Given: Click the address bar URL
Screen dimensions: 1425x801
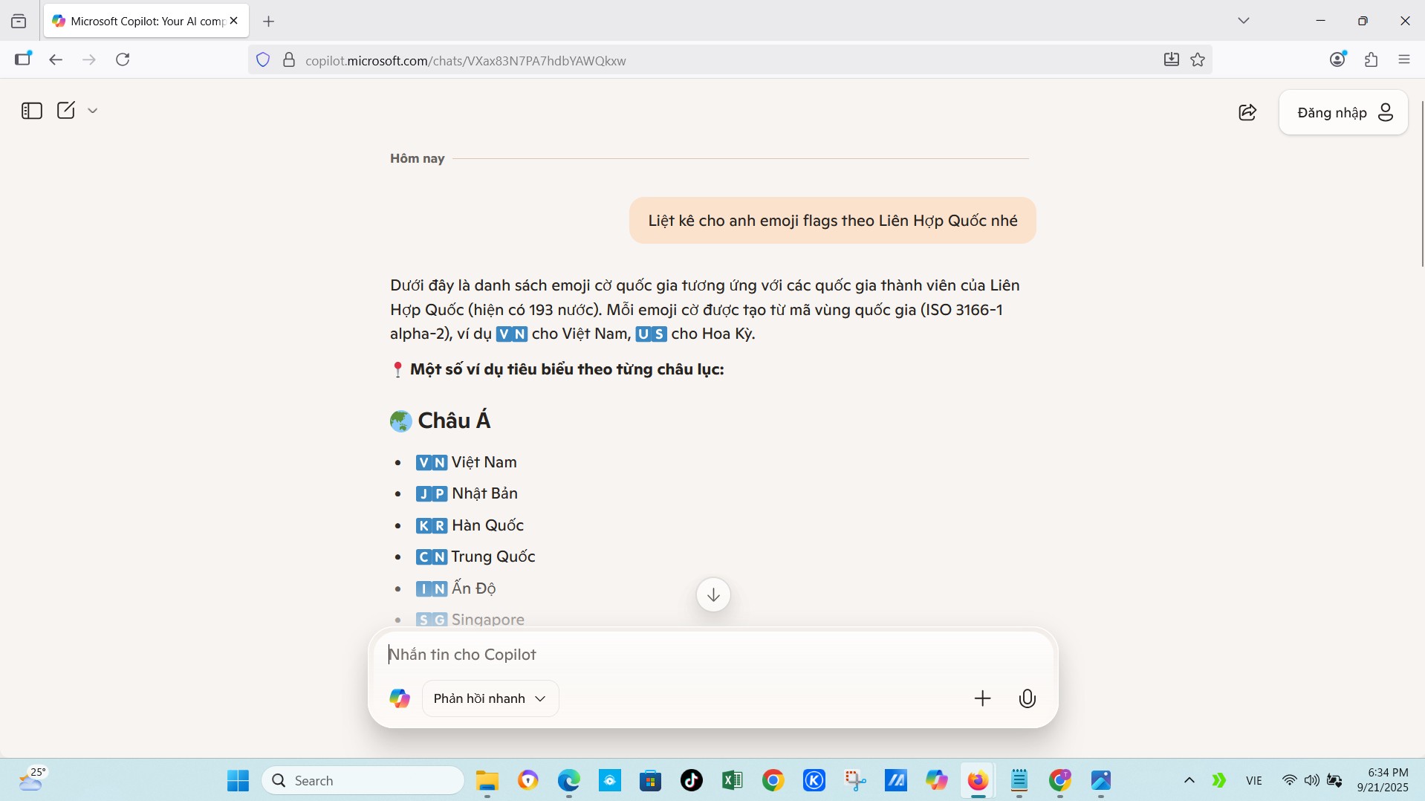Looking at the screenshot, I should point(466,60).
